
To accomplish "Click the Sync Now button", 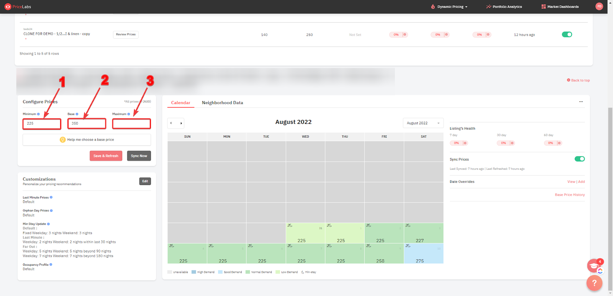I will click(139, 156).
